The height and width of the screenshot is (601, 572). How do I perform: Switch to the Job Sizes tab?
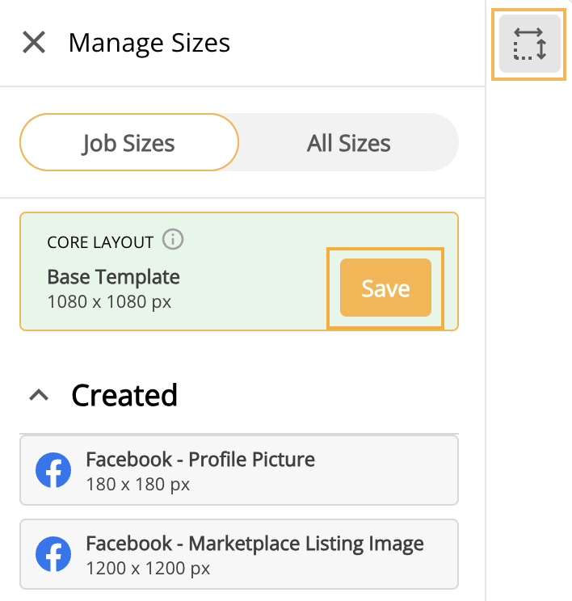[x=129, y=142]
